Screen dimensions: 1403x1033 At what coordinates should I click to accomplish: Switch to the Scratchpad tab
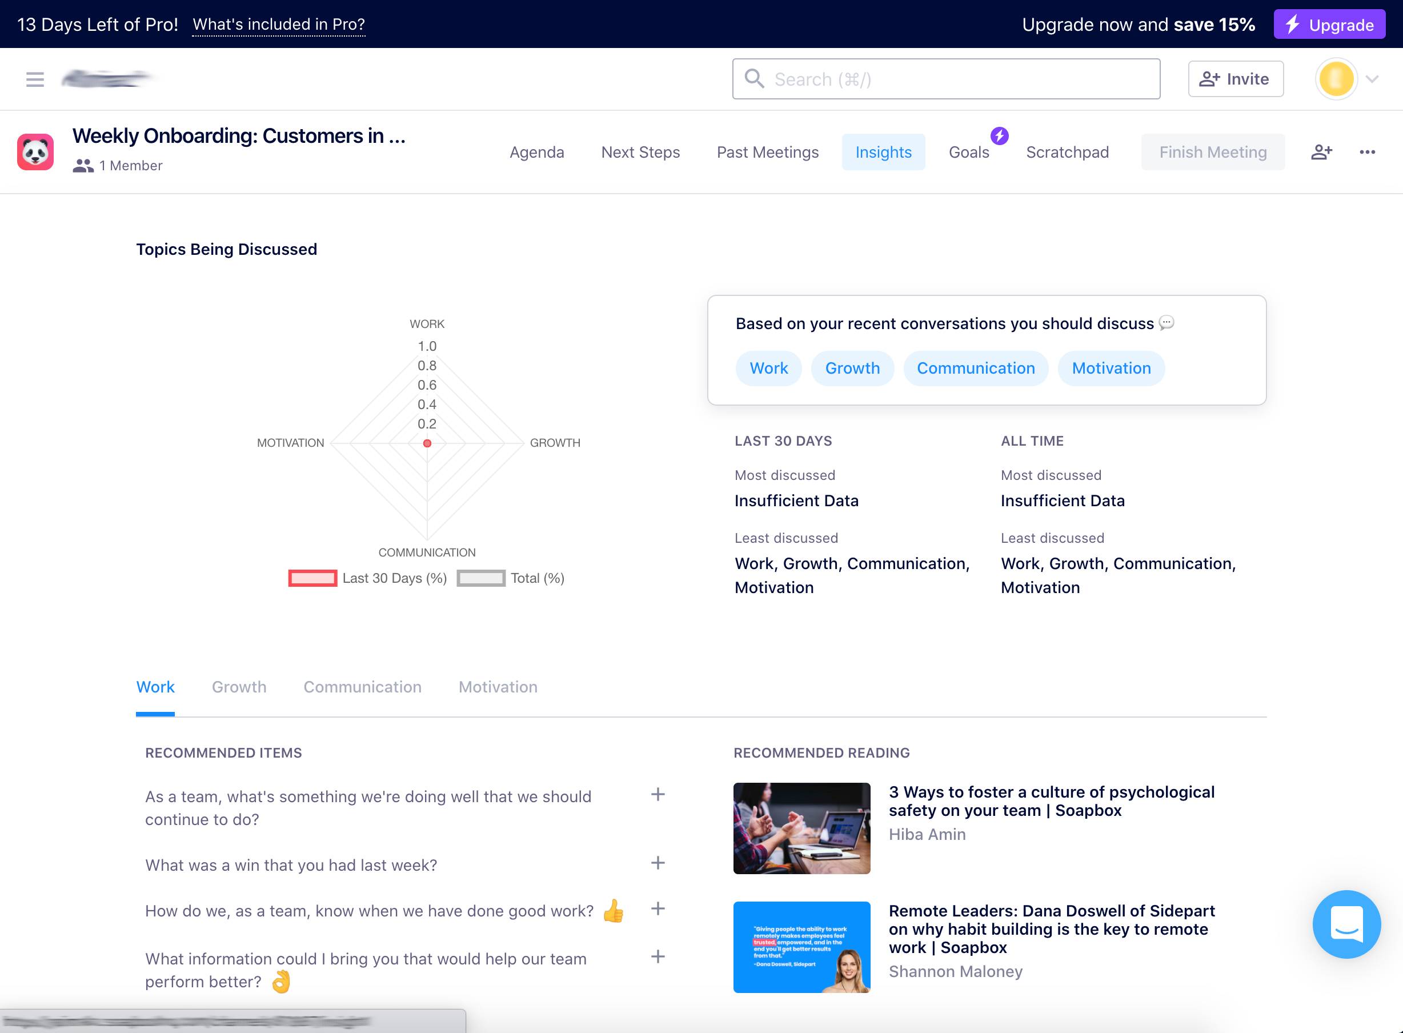1067,152
